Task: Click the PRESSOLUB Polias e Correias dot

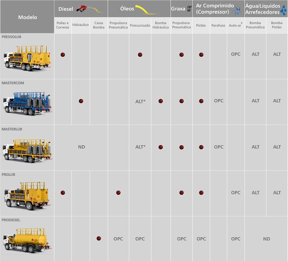Action: [63, 55]
